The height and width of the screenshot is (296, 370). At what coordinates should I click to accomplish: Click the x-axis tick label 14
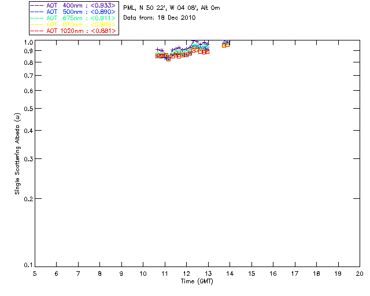pos(230,274)
